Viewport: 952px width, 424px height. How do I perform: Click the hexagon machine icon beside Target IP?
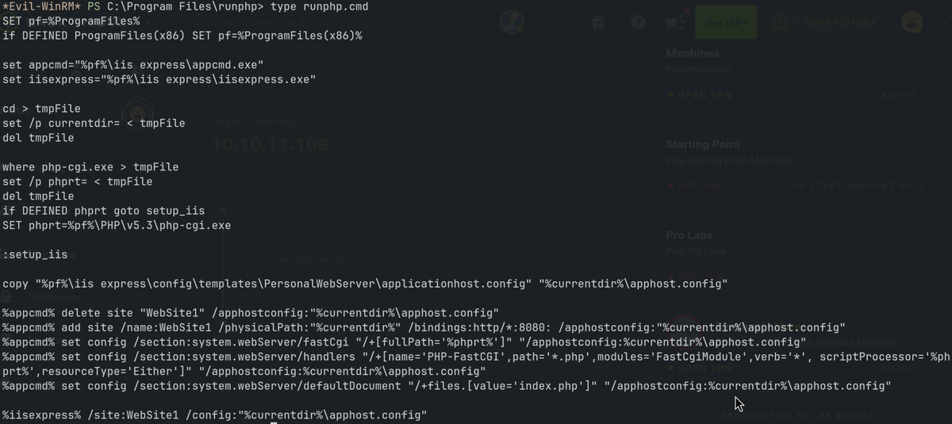[x=137, y=112]
